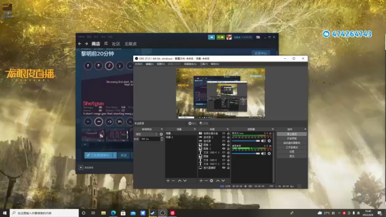Toggle visibility of 文本 (GDI+) 3 source
Image resolution: width=386 pixels, height=217 pixels.
tap(223, 152)
